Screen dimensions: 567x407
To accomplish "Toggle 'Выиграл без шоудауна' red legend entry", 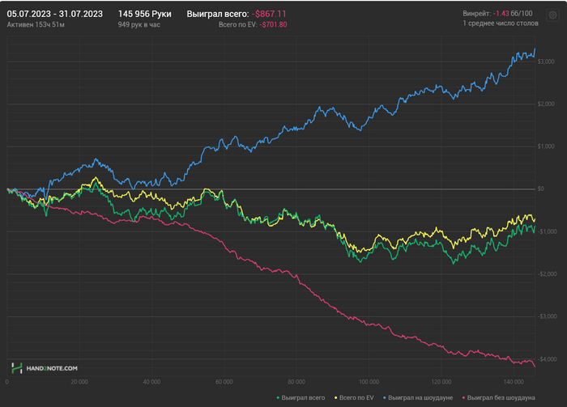I will [499, 397].
